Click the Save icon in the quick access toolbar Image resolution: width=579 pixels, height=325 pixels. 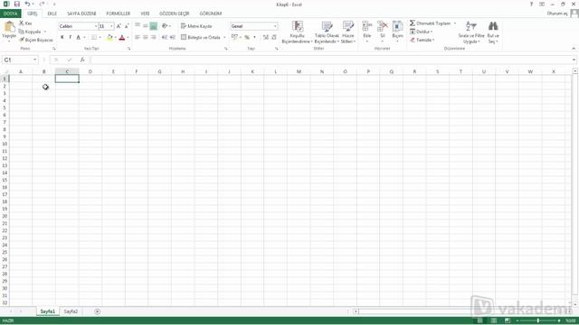pyautogui.click(x=16, y=4)
